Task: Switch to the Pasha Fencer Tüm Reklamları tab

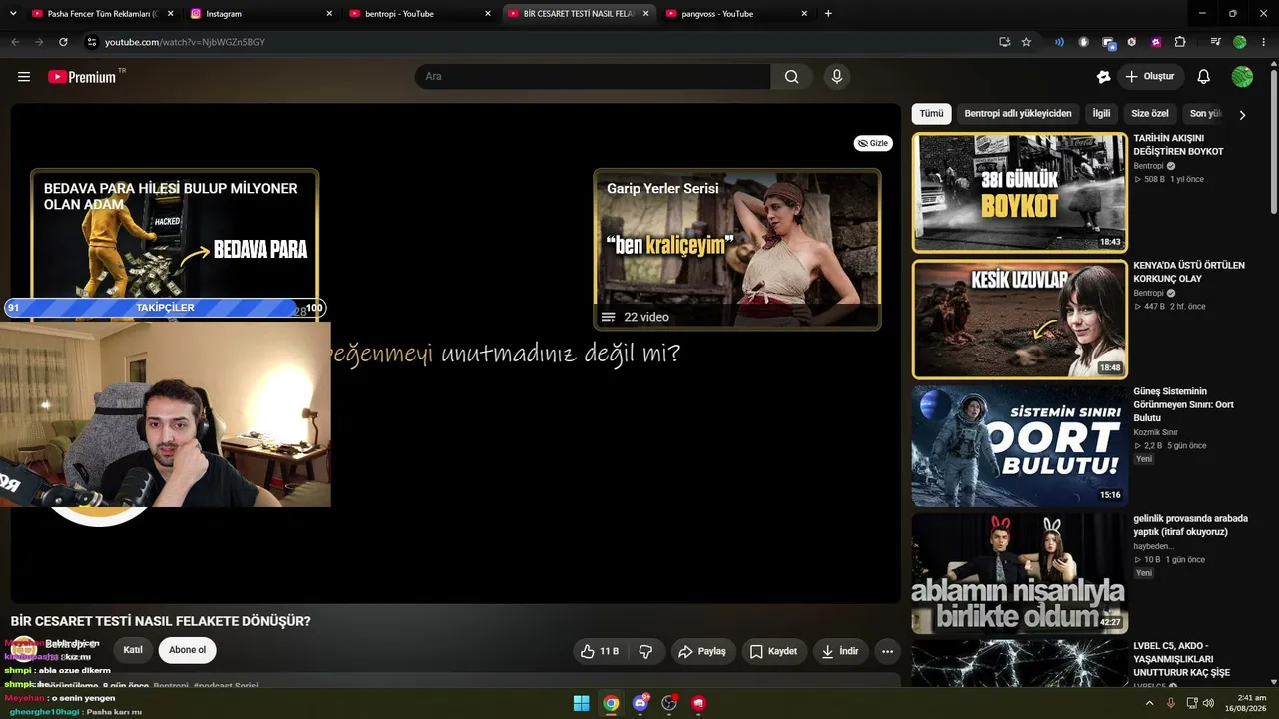Action: coord(103,14)
